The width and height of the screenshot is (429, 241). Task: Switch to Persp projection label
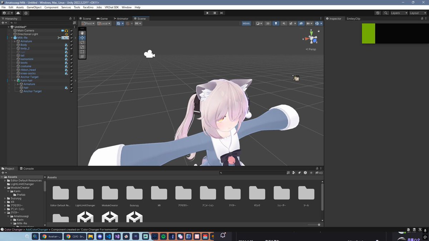point(312,49)
